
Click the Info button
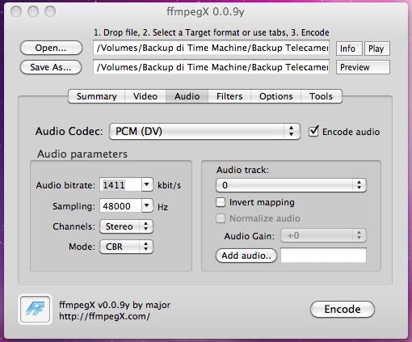pyautogui.click(x=349, y=49)
